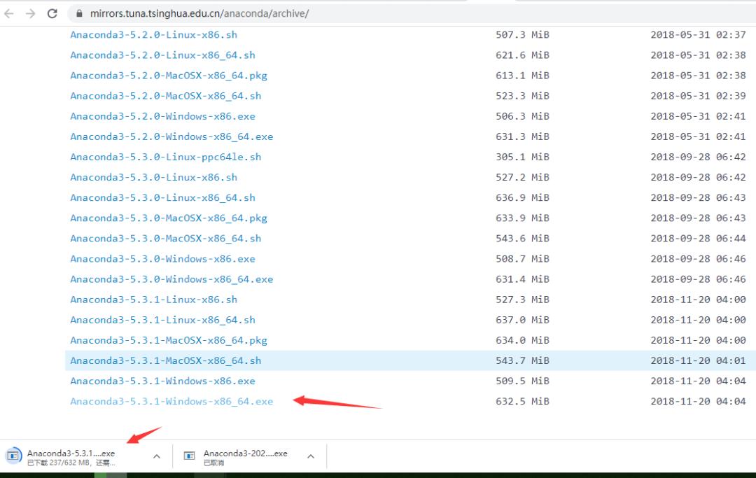Open Anaconda3-5.2.0-MacOSX-x86_64.pkg link
756x478 pixels.
[169, 76]
